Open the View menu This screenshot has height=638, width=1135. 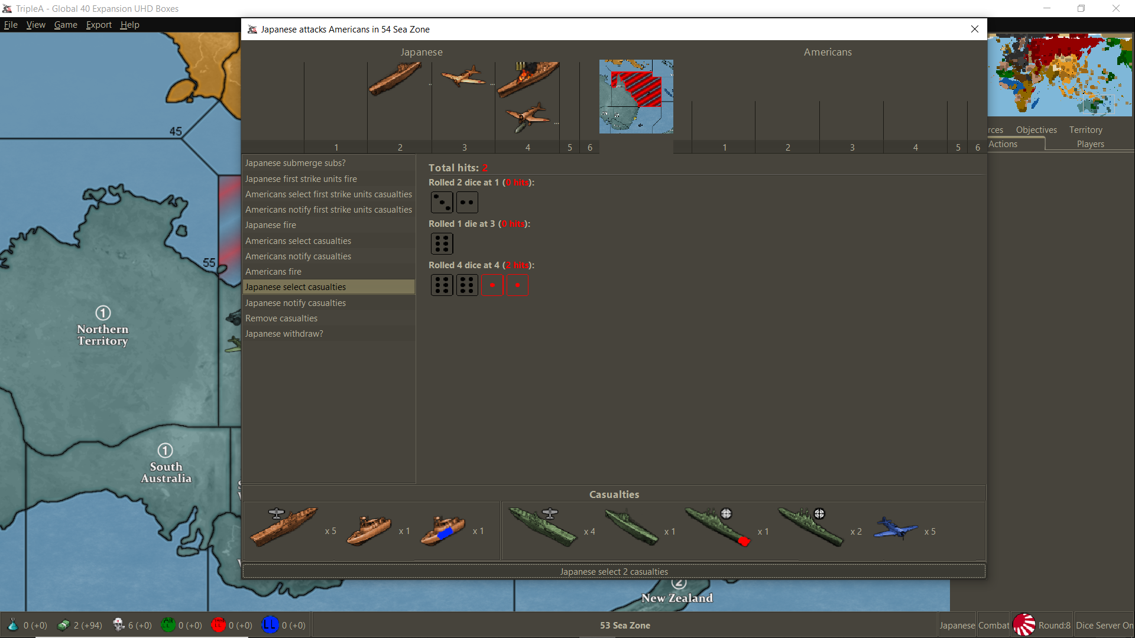[x=35, y=25]
